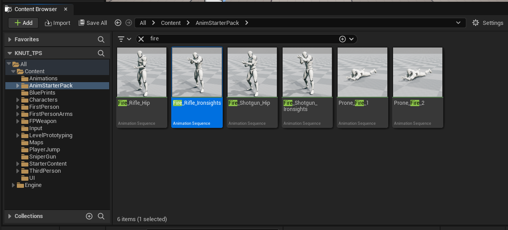The width and height of the screenshot is (508, 230).
Task: Expand the 'StarterContent' folder arrow
Action: coord(18,164)
